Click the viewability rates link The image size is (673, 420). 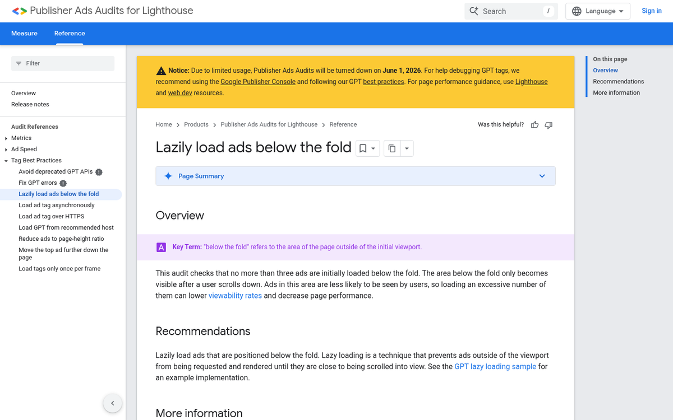click(x=235, y=295)
